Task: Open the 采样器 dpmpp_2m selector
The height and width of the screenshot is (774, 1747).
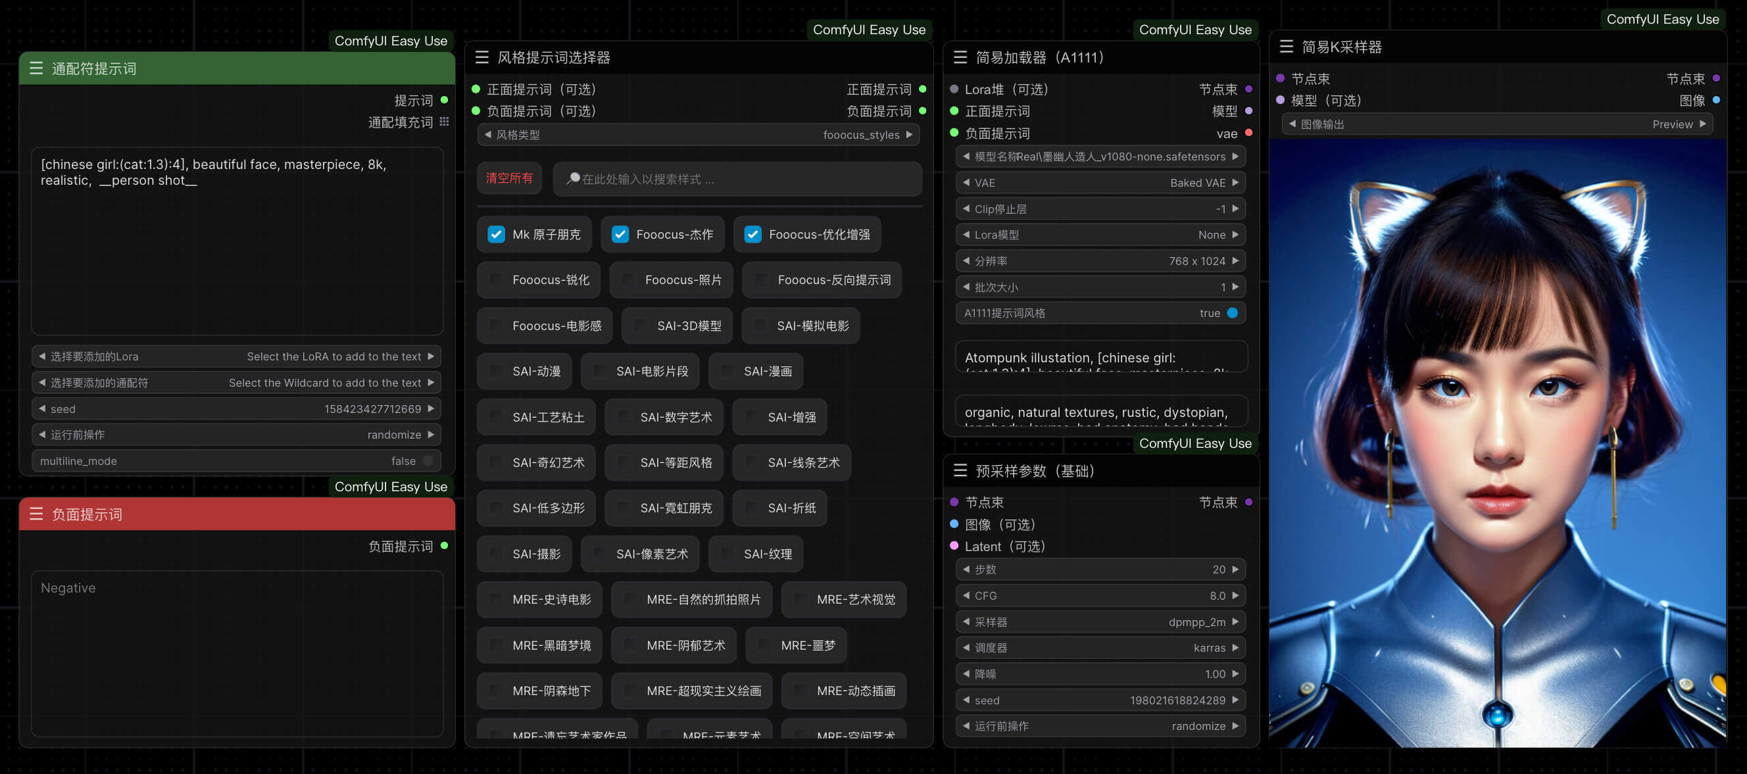Action: pyautogui.click(x=1100, y=621)
